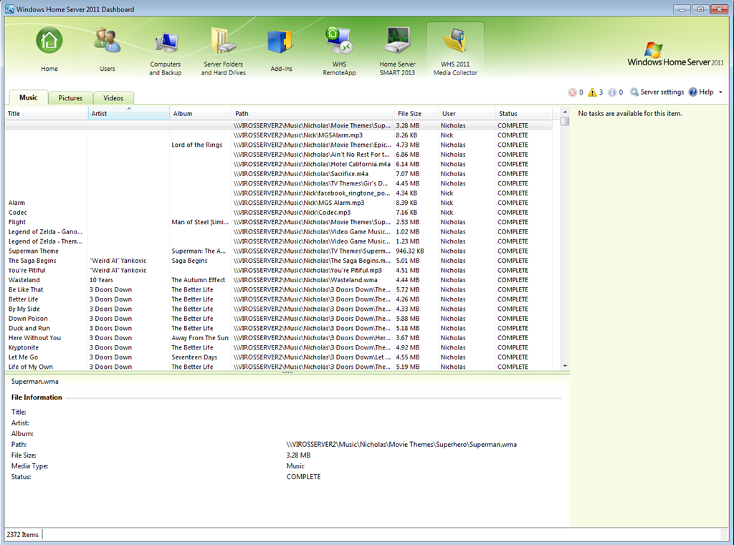Image resolution: width=734 pixels, height=545 pixels.
Task: Open Server Folders and Hard Drives
Action: click(224, 41)
